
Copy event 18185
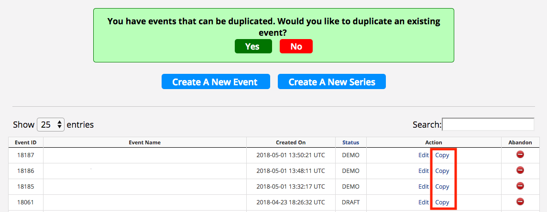[442, 187]
